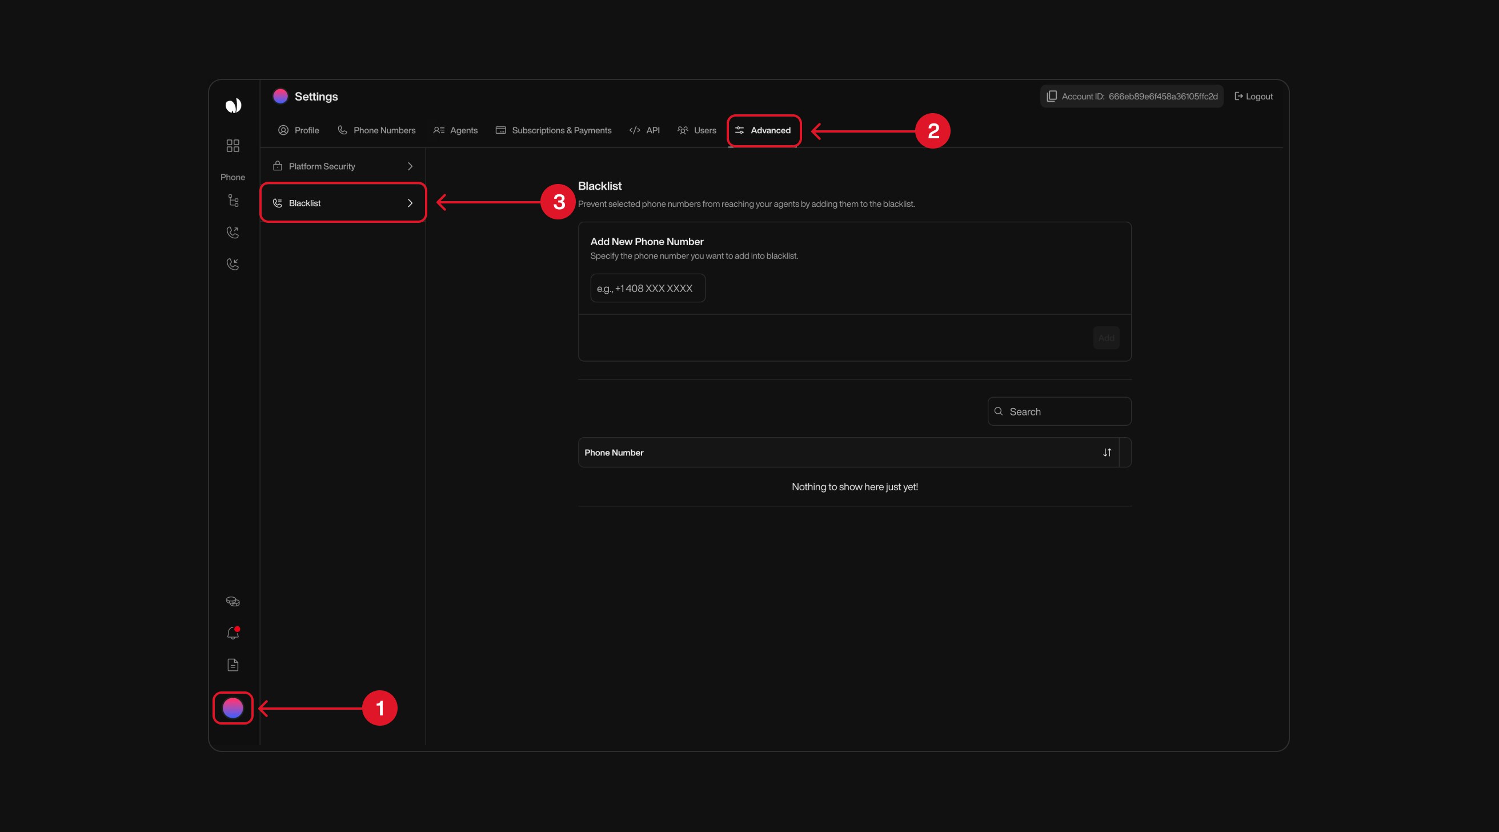The width and height of the screenshot is (1499, 832).
Task: Click the app logo at top of sidebar
Action: coord(233,105)
